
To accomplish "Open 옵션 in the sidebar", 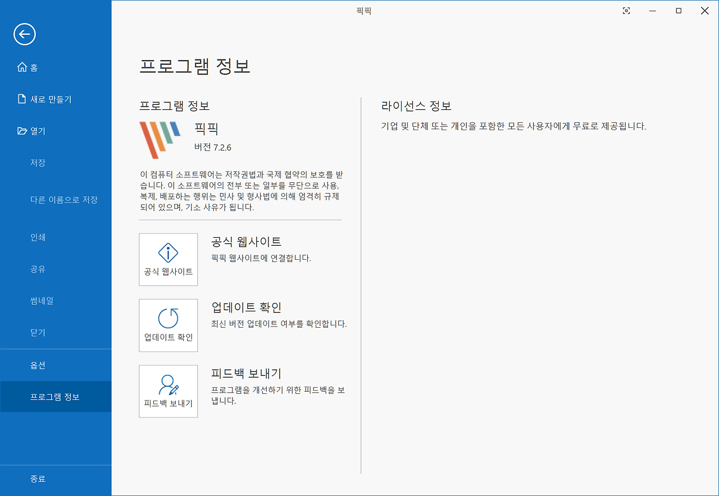I will coord(56,365).
